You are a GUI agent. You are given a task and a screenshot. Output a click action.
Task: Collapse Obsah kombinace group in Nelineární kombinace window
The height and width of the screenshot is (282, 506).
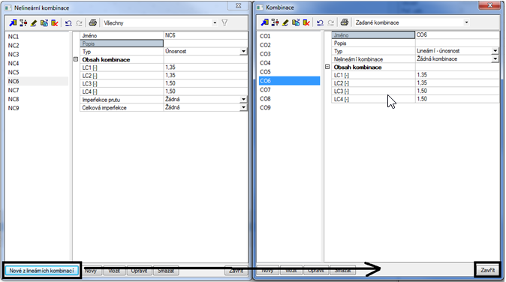click(76, 59)
